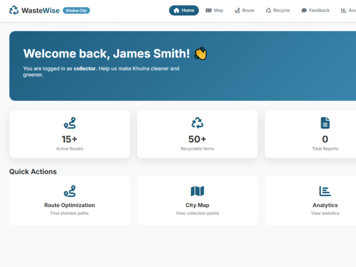
Task: Click the City Map card icon
Action: (x=197, y=191)
